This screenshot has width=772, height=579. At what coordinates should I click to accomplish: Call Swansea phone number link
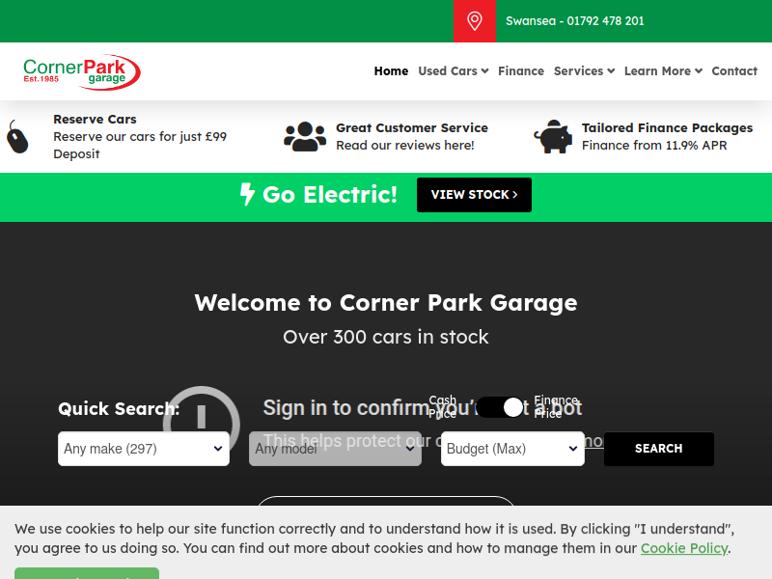[574, 21]
